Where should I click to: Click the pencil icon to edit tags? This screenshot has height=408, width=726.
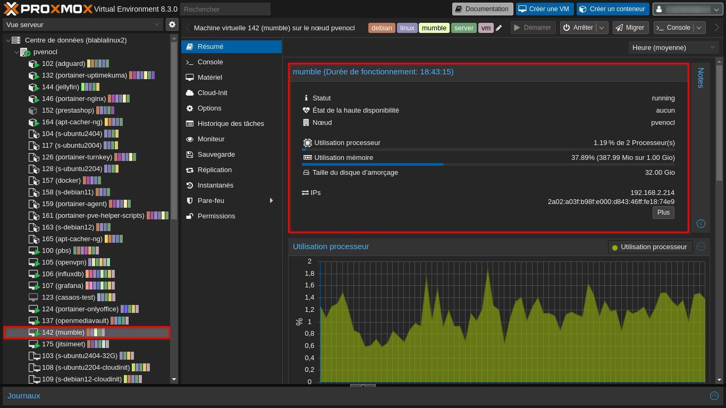click(499, 28)
